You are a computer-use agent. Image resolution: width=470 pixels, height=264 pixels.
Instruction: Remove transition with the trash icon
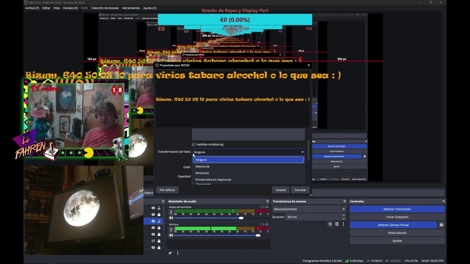pos(337,224)
